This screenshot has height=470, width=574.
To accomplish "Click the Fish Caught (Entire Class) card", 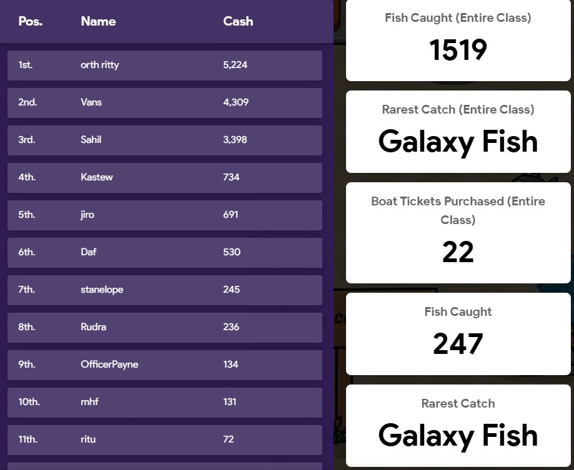I will pos(458,40).
